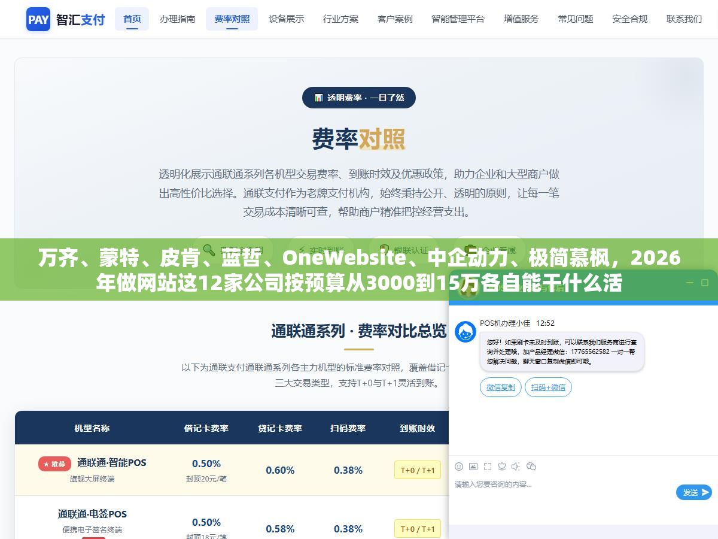
Task: Click the chat timestamp 12:52
Action: pos(545,323)
